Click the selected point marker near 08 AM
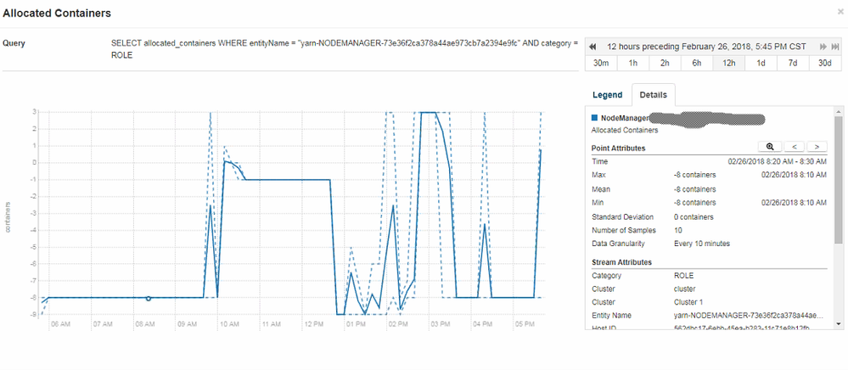The height and width of the screenshot is (370, 848). pyautogui.click(x=149, y=298)
